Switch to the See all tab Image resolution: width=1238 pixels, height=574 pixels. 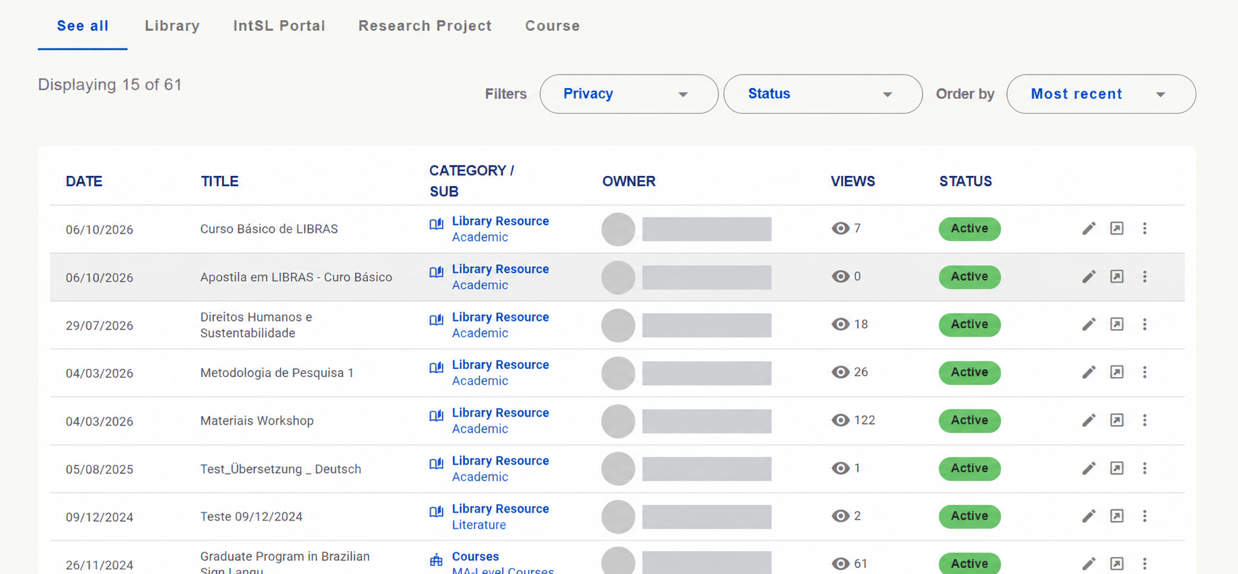click(83, 26)
